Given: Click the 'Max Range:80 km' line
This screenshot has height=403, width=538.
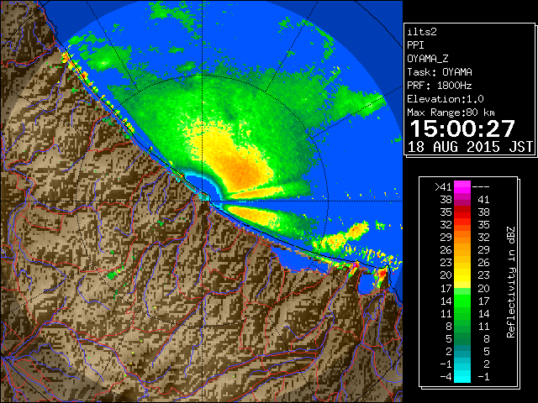Looking at the screenshot, I should pyautogui.click(x=451, y=113).
